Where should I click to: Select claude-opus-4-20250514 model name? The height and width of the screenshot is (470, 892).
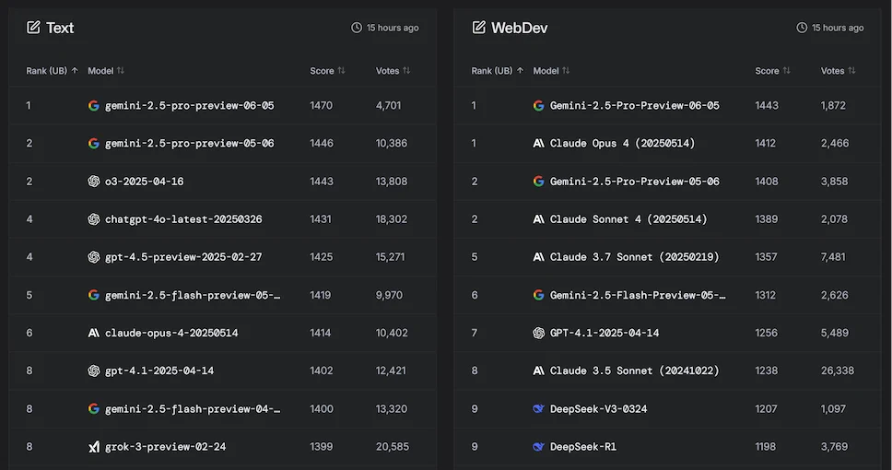[171, 333]
